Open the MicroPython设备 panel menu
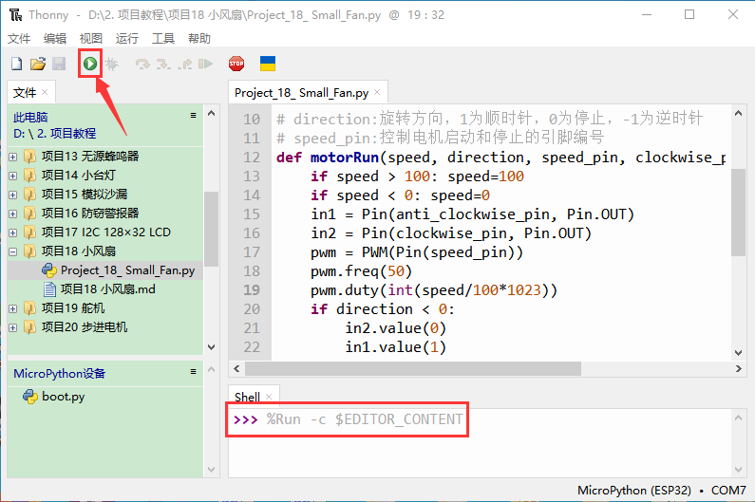The height and width of the screenshot is (502, 755). (x=194, y=373)
